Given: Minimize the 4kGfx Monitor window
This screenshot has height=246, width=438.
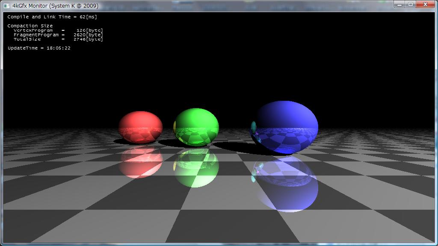Looking at the screenshot, I should click(400, 4).
